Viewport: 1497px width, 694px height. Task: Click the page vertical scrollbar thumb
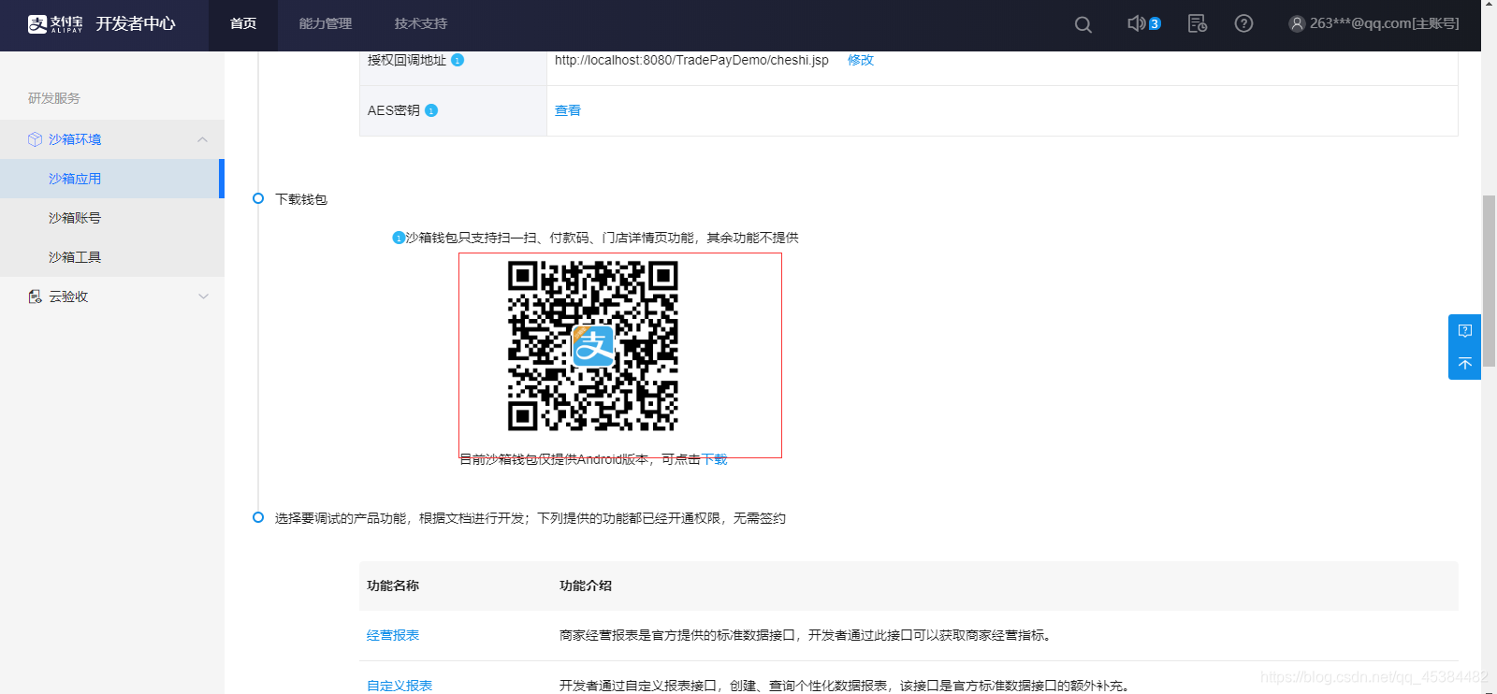(x=1489, y=281)
